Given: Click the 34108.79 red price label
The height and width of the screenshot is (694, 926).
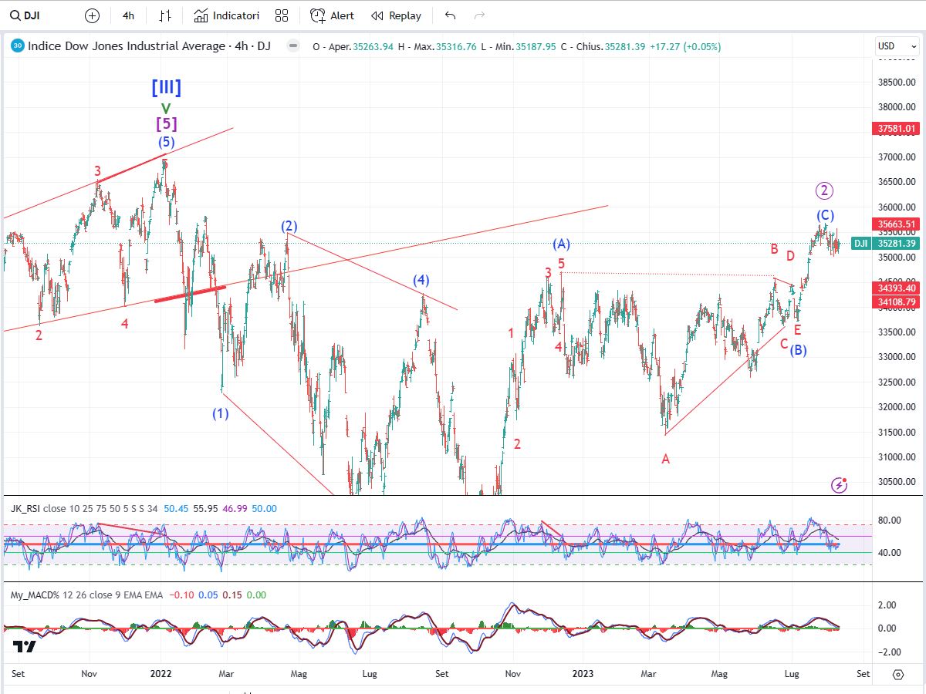Looking at the screenshot, I should tap(897, 302).
